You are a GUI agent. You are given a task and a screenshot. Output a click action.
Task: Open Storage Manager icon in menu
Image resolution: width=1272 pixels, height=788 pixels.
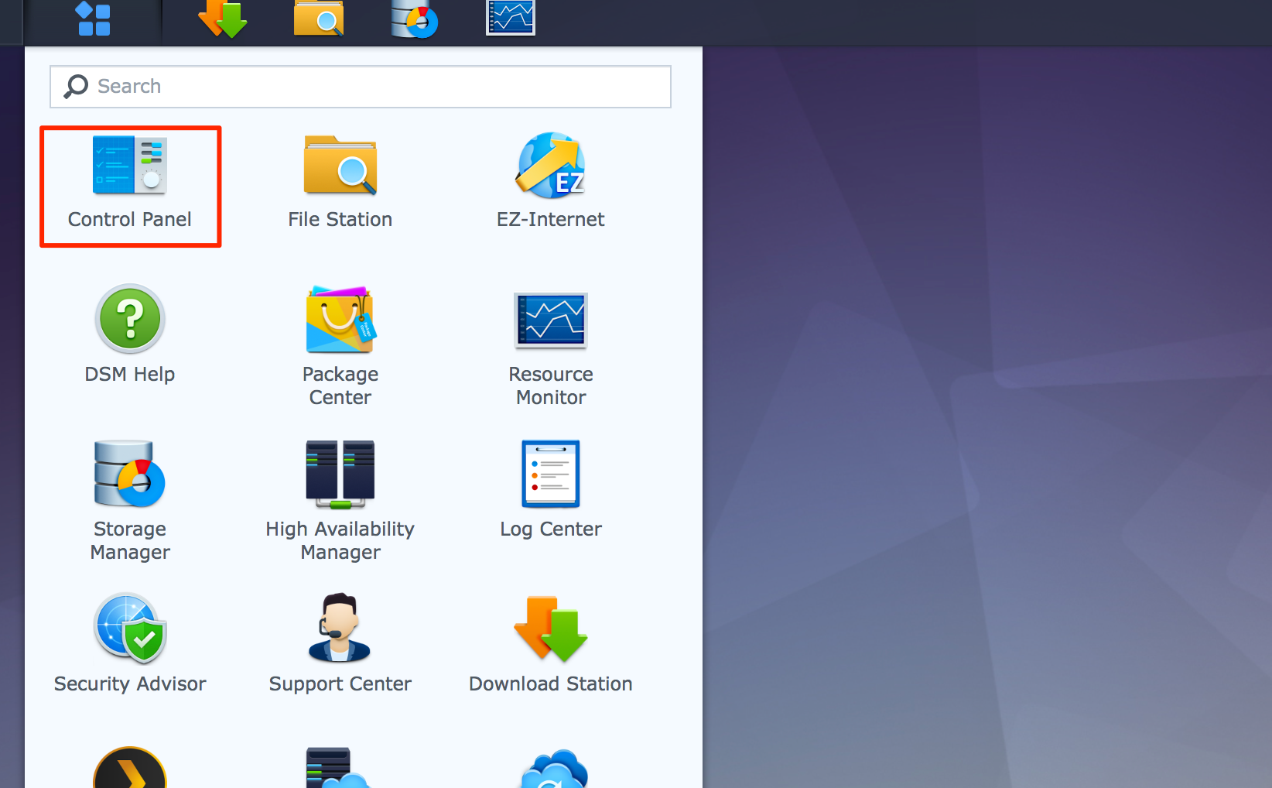(x=130, y=474)
